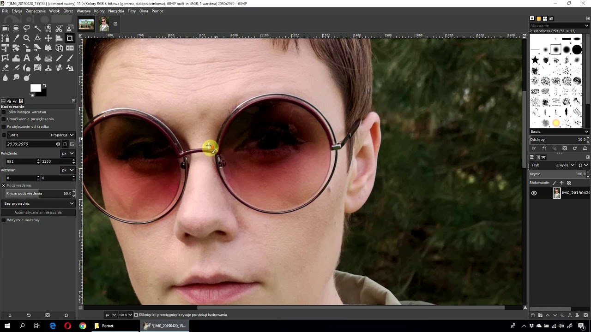The image size is (591, 332).
Task: Open the Rozmiar unit px dropdown
Action: tap(68, 170)
